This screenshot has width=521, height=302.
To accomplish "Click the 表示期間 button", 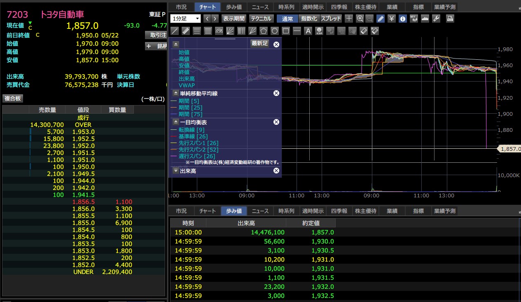I will click(234, 19).
